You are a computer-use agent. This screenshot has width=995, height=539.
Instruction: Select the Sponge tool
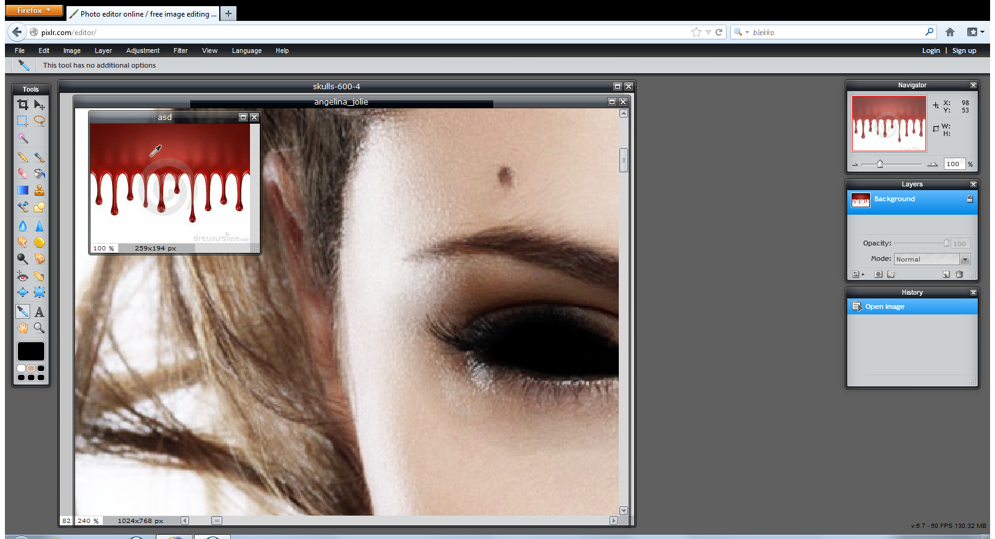coord(39,242)
